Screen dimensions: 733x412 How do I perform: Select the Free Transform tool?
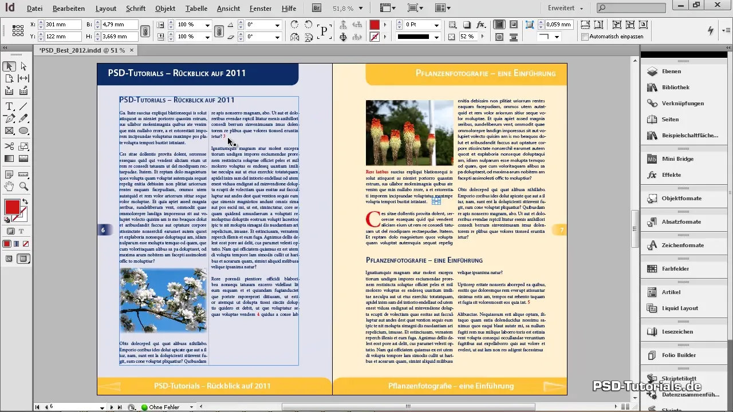pos(23,146)
